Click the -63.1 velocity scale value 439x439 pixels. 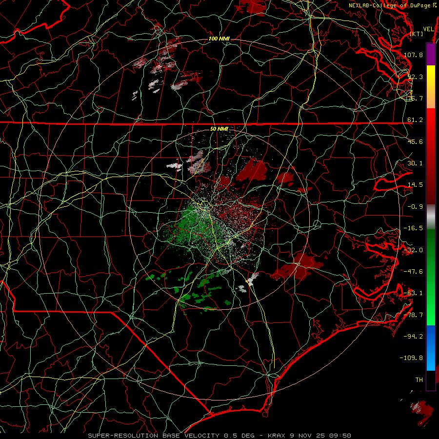[x=413, y=293]
